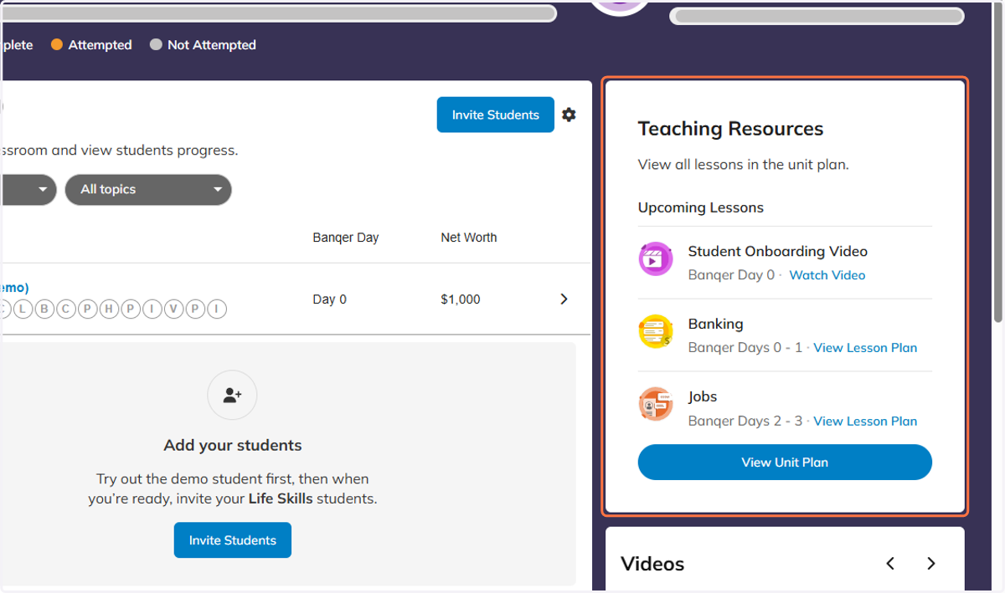Click the Banking lesson title

716,324
